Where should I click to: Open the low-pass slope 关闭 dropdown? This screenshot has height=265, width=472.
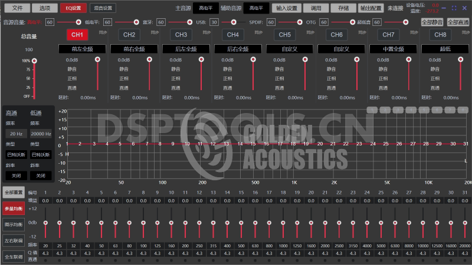click(x=41, y=175)
